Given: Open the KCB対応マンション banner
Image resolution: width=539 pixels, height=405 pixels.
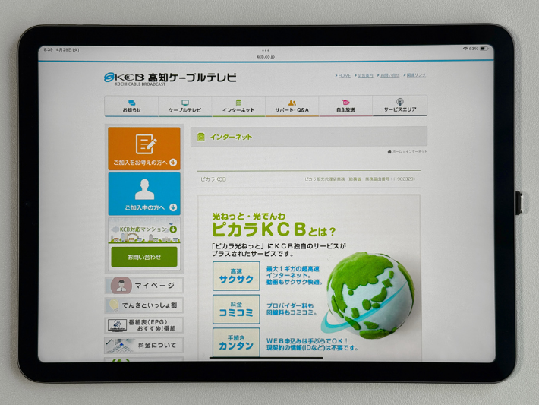Looking at the screenshot, I should (144, 230).
